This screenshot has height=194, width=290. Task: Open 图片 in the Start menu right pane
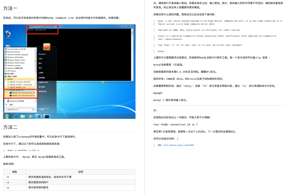click(40, 63)
